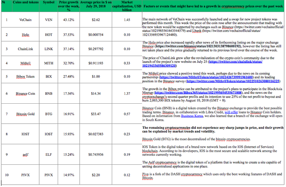This screenshot has width=286, height=187.
Task: Select the 15.93% price growth value
Action: (68, 134)
